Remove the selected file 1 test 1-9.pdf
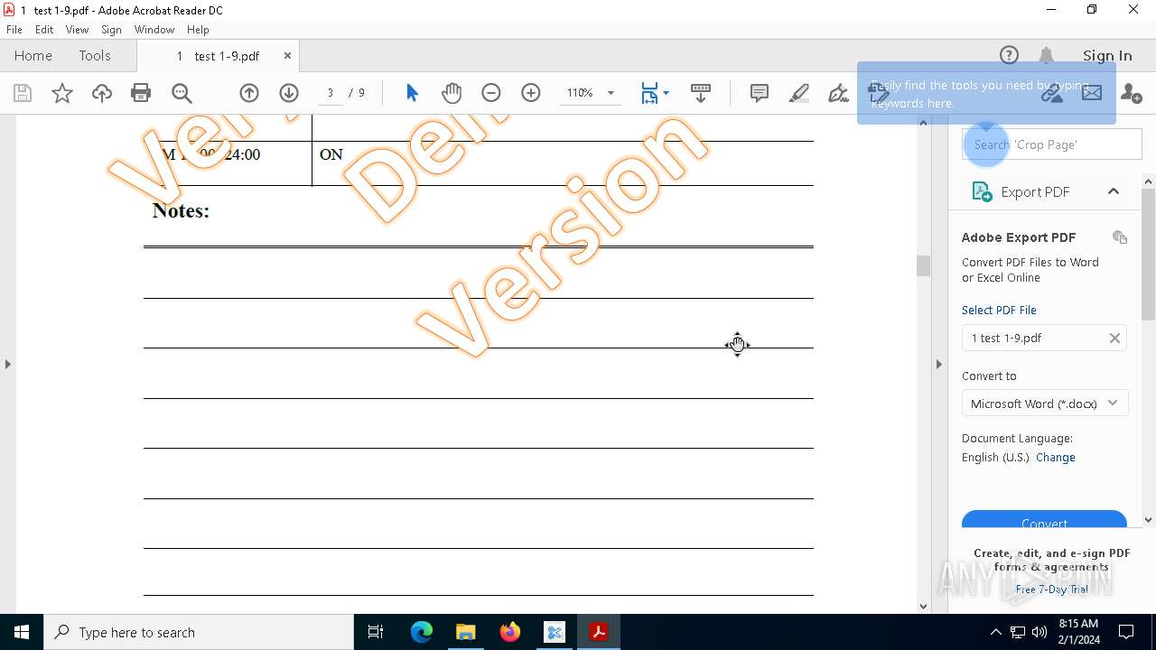This screenshot has height=650, width=1156. coord(1114,338)
